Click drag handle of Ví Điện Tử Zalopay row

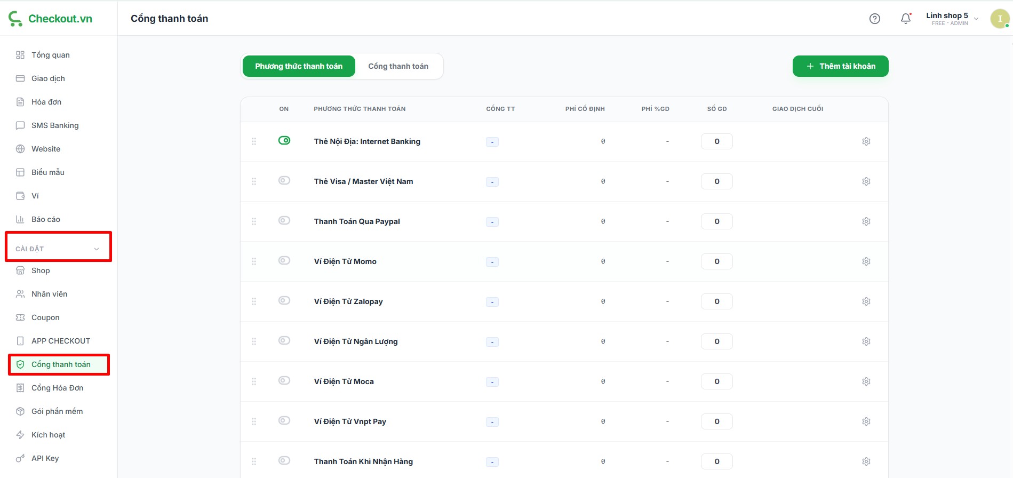[254, 301]
